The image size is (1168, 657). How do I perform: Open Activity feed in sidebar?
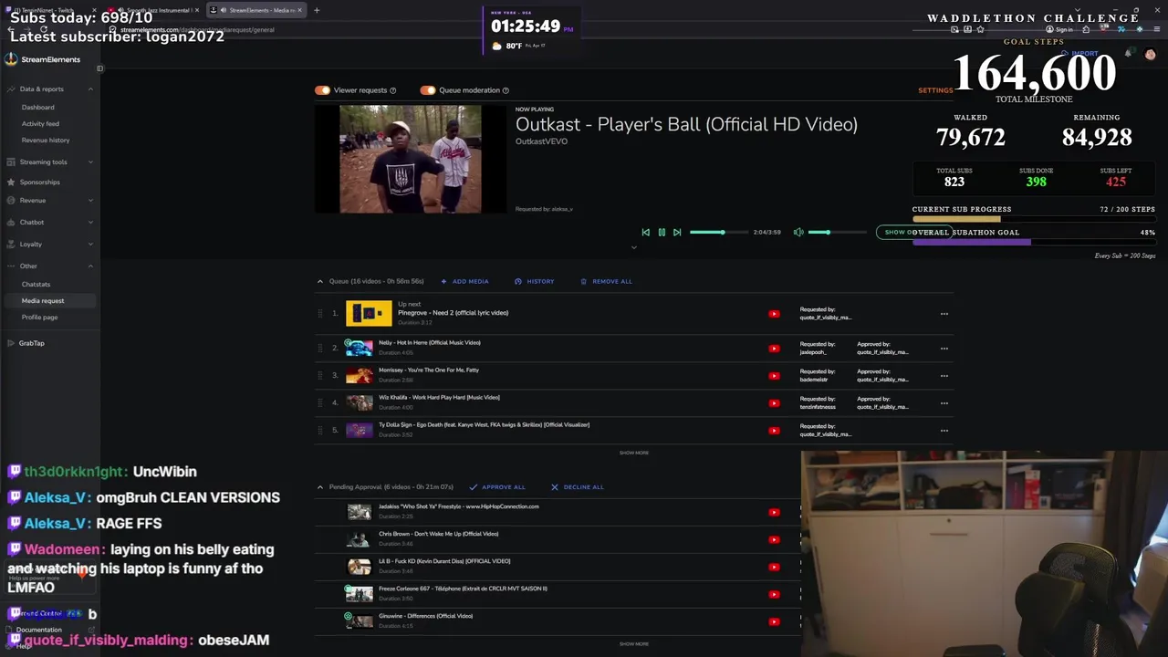pos(40,124)
